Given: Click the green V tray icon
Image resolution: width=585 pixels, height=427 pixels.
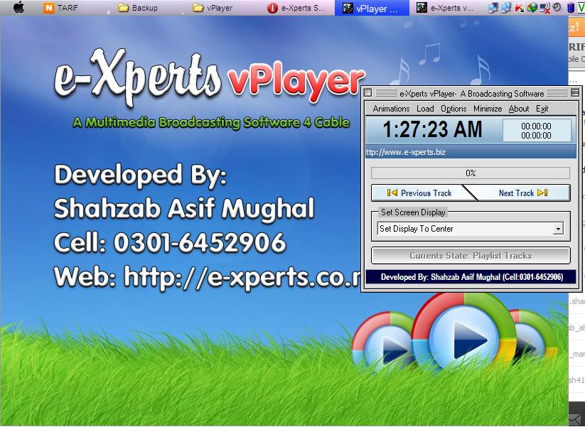Looking at the screenshot, I should 581,8.
